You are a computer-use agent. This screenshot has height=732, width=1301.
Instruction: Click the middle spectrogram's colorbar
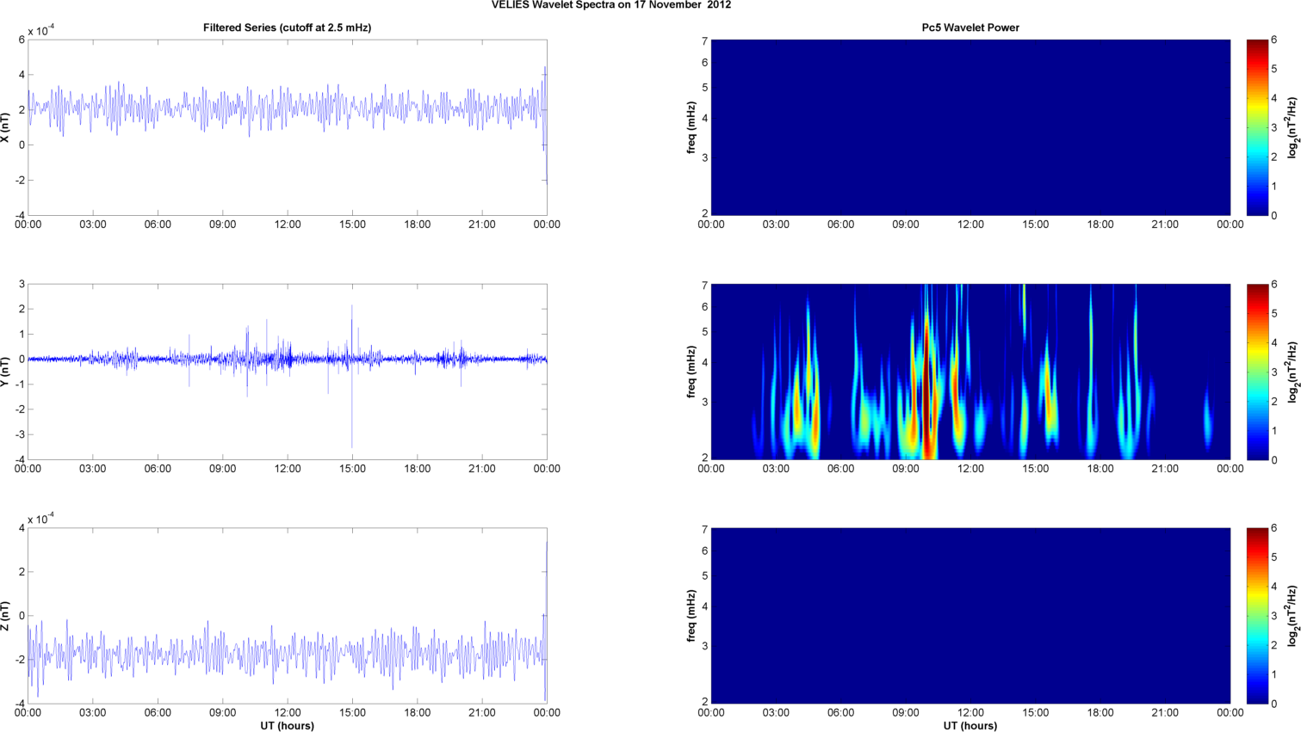1257,372
